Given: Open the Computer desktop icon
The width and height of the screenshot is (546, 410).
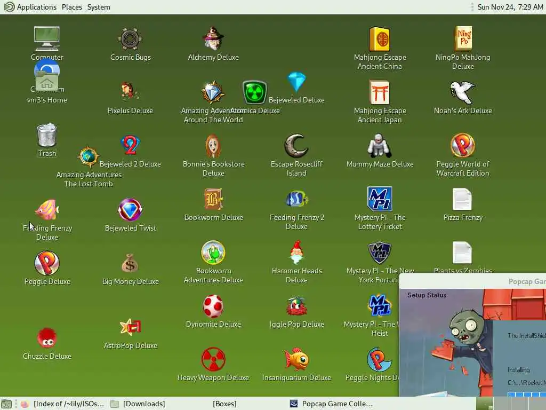Looking at the screenshot, I should [x=47, y=38].
